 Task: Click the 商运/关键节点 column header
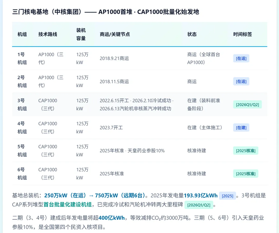tap(115, 34)
